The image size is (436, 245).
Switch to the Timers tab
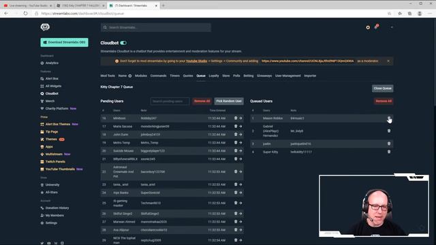pyautogui.click(x=174, y=76)
